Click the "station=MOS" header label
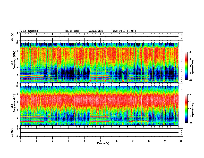 coord(96,31)
